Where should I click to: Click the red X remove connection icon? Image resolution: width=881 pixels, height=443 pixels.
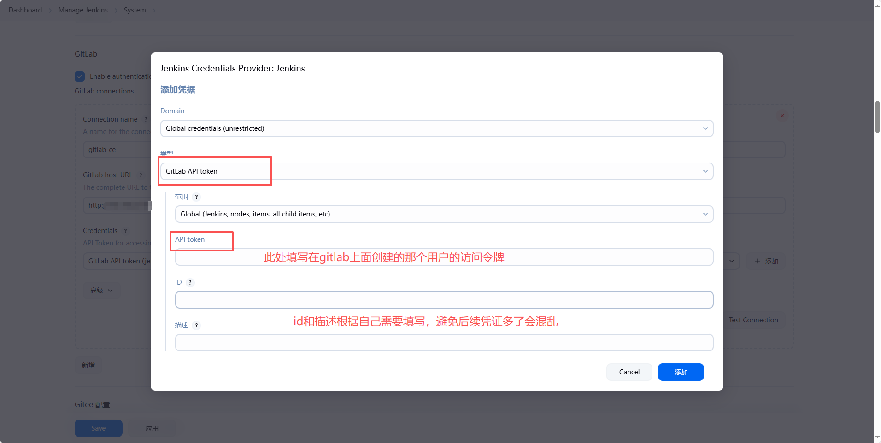pyautogui.click(x=782, y=116)
